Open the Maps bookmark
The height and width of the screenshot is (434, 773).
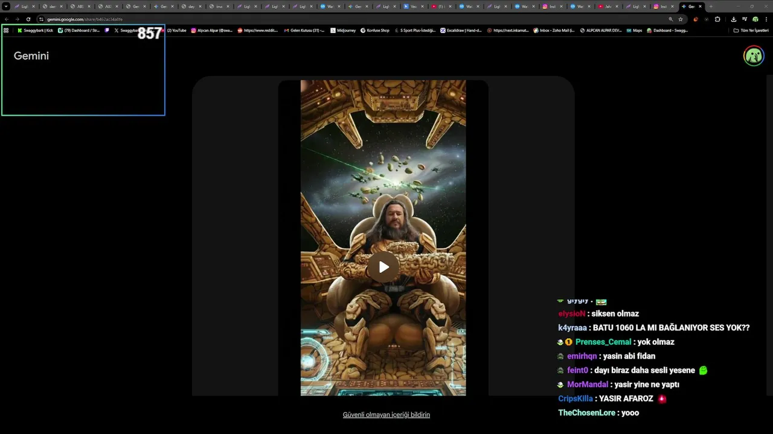click(635, 30)
